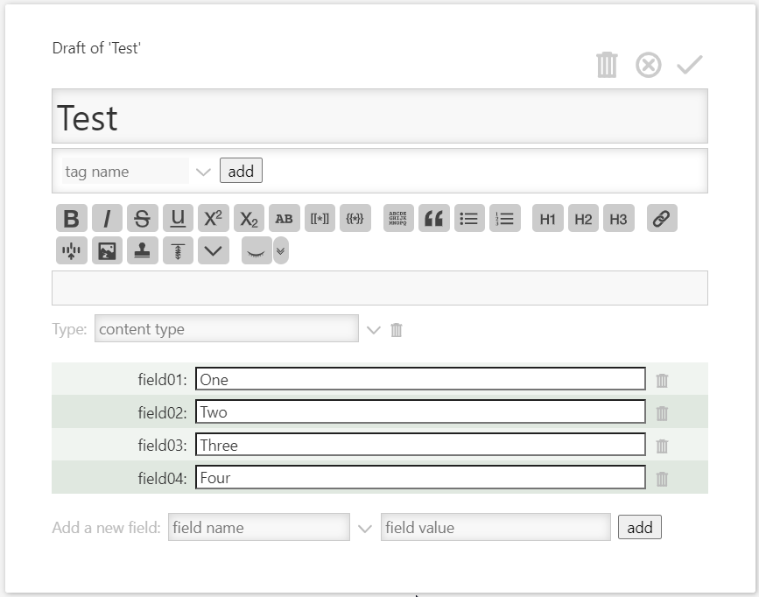The width and height of the screenshot is (759, 597).
Task: Excise selected text into new tiddler
Action: click(72, 251)
